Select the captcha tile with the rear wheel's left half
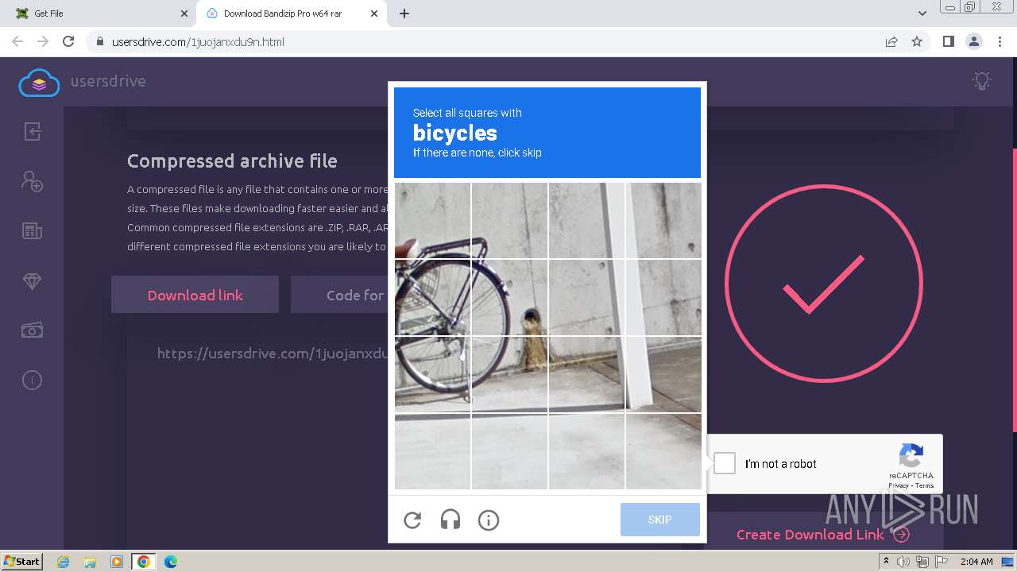The height and width of the screenshot is (572, 1017). (x=433, y=297)
